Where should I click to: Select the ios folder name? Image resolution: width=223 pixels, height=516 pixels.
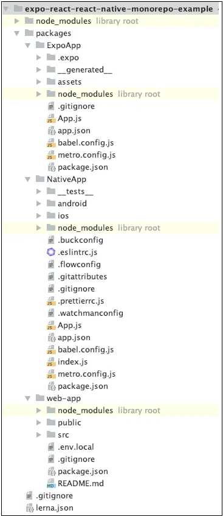coord(63,216)
